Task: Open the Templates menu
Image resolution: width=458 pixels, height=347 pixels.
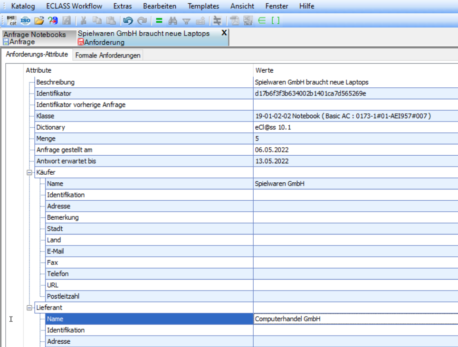Action: (x=203, y=6)
